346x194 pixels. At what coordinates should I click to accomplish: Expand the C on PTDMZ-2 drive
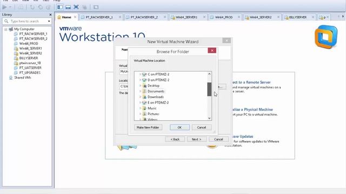coord(140,74)
